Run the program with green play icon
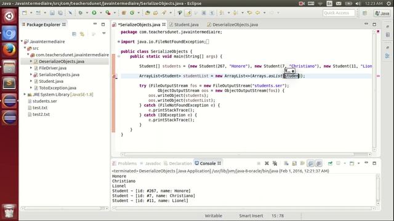Viewport: 394px width, 221px height. coord(94,13)
